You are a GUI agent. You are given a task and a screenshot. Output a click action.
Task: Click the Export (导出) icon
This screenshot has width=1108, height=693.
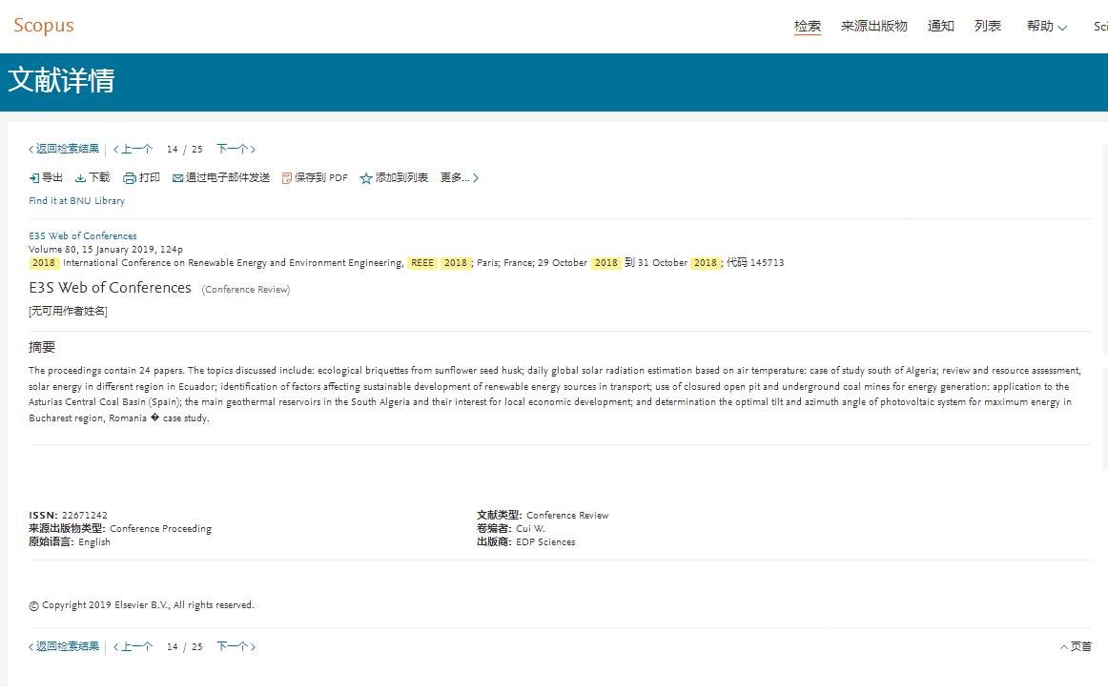pyautogui.click(x=34, y=178)
